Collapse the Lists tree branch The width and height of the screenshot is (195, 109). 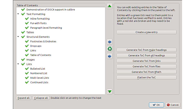pos(18,64)
